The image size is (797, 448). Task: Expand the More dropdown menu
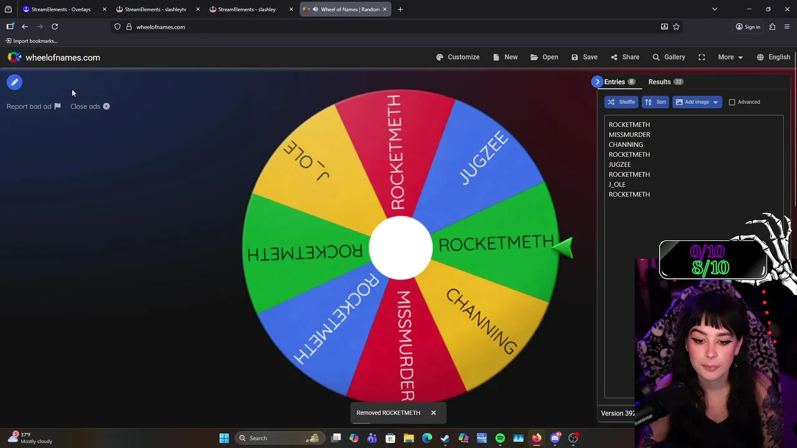[730, 57]
